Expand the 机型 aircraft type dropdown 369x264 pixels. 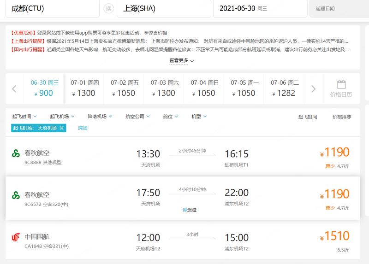199,117
